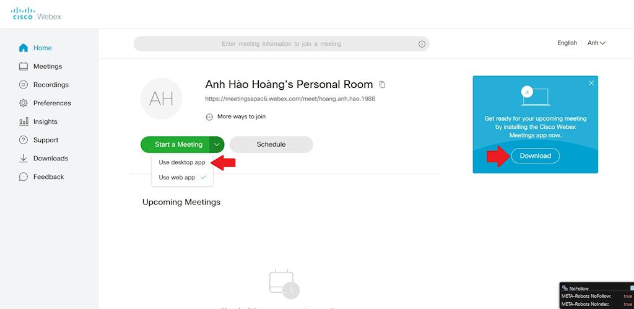Click the info icon in the search bar
This screenshot has height=309, width=634.
point(422,44)
